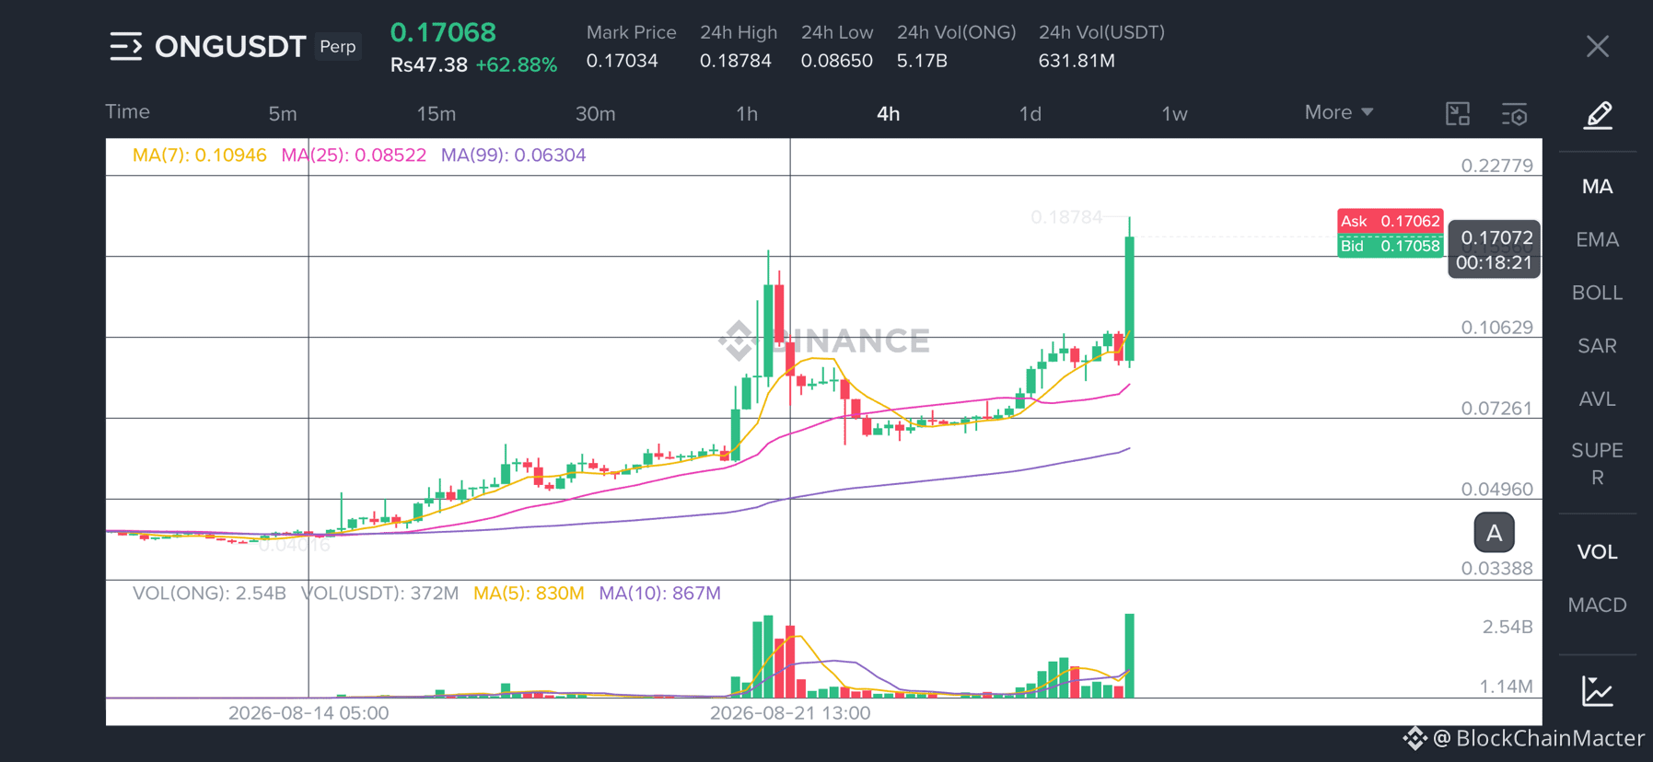Open the chart settings icon

click(x=1514, y=114)
